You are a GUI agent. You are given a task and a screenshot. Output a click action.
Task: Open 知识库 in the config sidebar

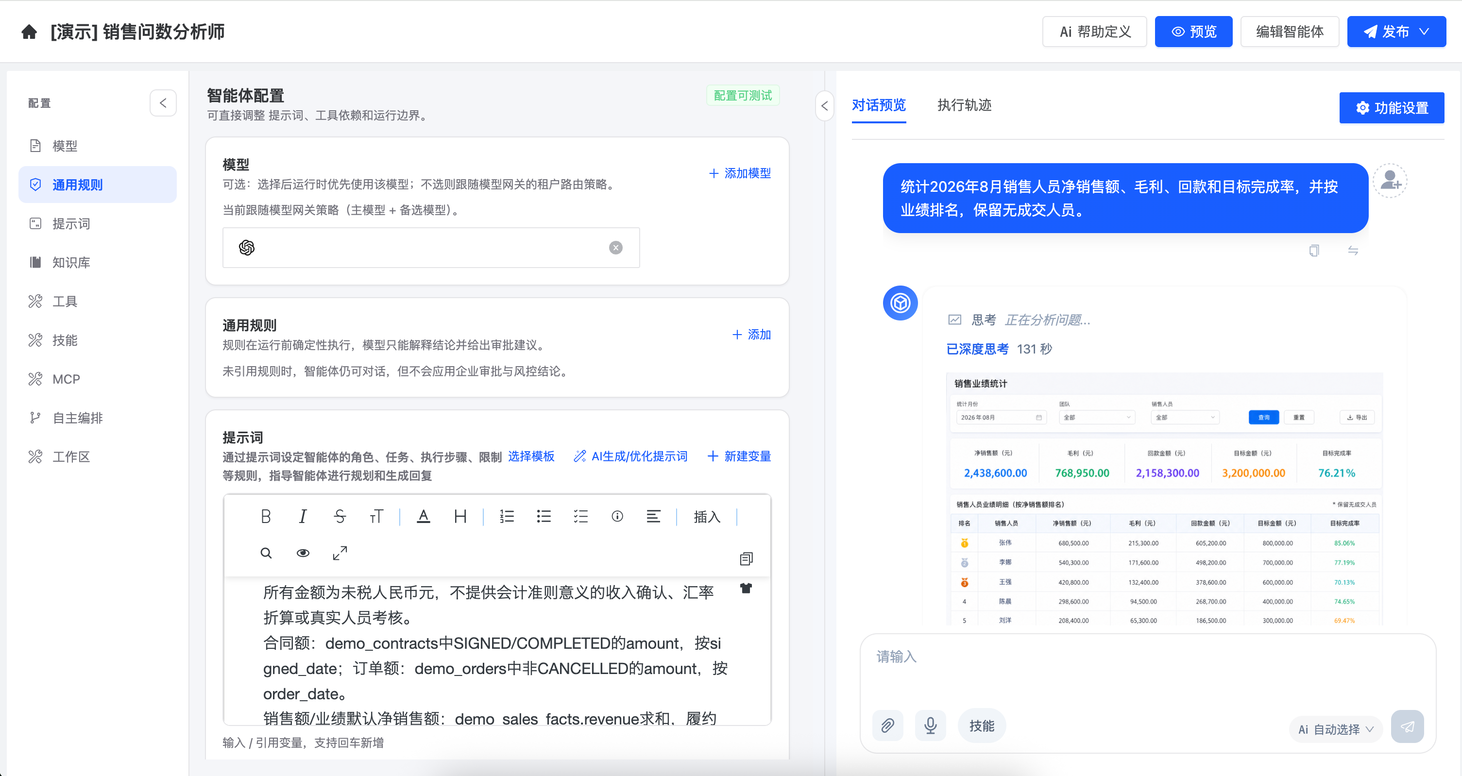[98, 262]
